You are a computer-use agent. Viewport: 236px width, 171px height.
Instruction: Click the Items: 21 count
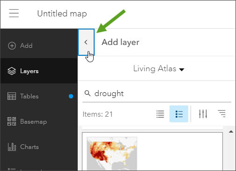[x=97, y=114]
